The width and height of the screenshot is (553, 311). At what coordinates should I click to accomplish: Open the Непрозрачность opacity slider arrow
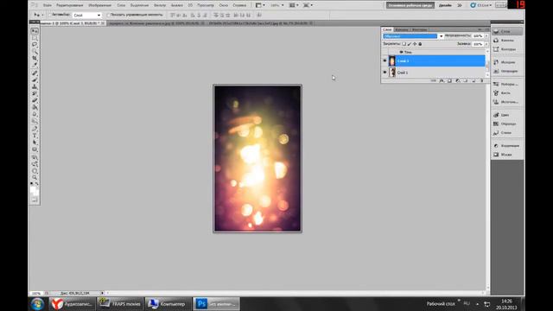486,36
